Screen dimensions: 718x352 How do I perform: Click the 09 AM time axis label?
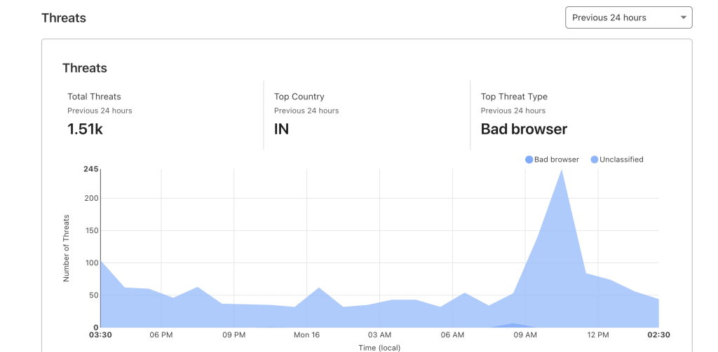click(525, 335)
